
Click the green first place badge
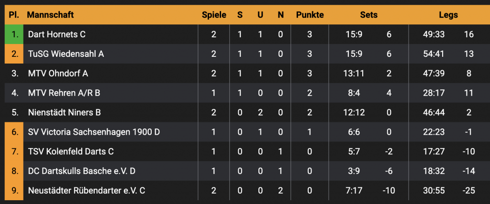pyautogui.click(x=14, y=34)
